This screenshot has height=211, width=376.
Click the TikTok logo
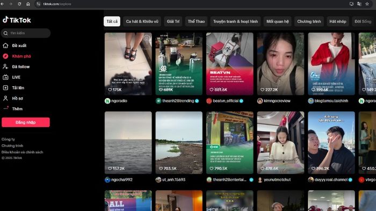(17, 20)
